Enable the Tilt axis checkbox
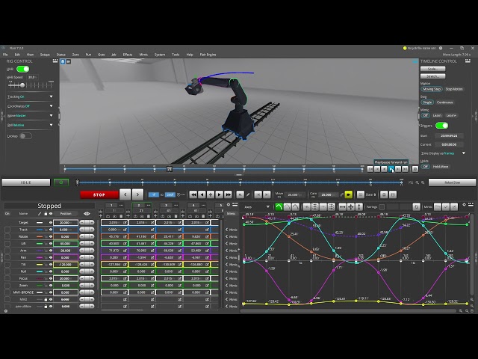Screen dimensions: 478x359 (x=7, y=264)
